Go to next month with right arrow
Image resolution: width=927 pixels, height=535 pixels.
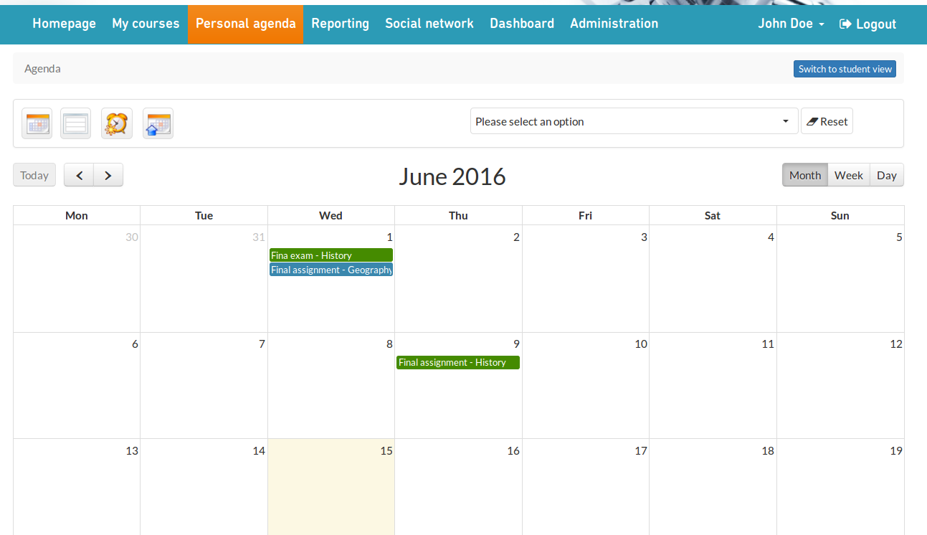tap(108, 175)
